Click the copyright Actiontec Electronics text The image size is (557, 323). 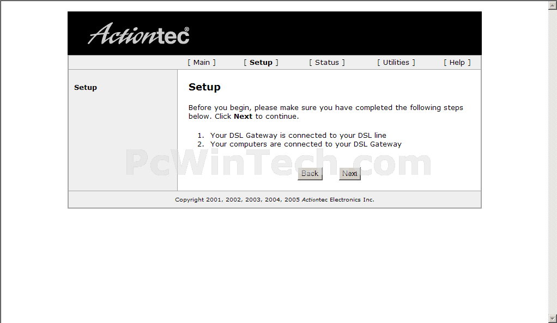pyautogui.click(x=275, y=199)
